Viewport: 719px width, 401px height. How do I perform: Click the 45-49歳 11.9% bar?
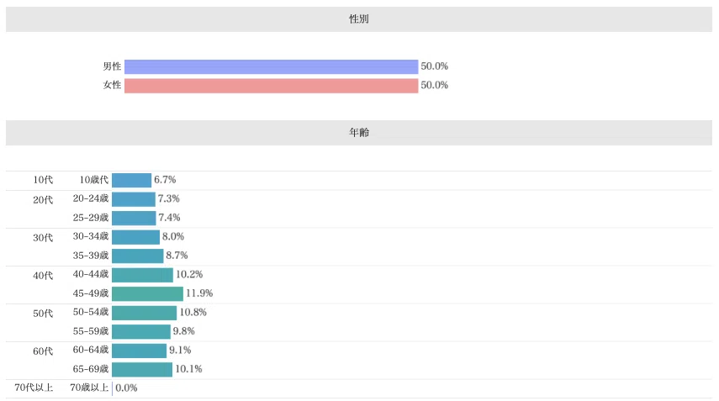click(x=148, y=293)
